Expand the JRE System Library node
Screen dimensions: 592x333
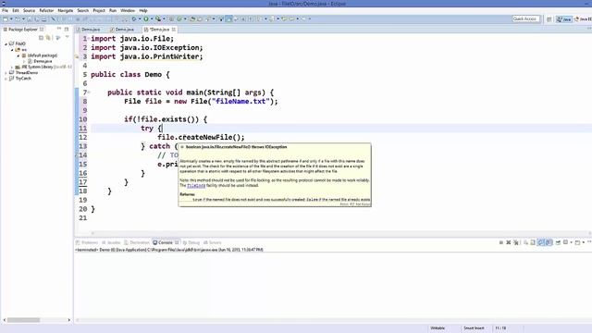click(12, 67)
